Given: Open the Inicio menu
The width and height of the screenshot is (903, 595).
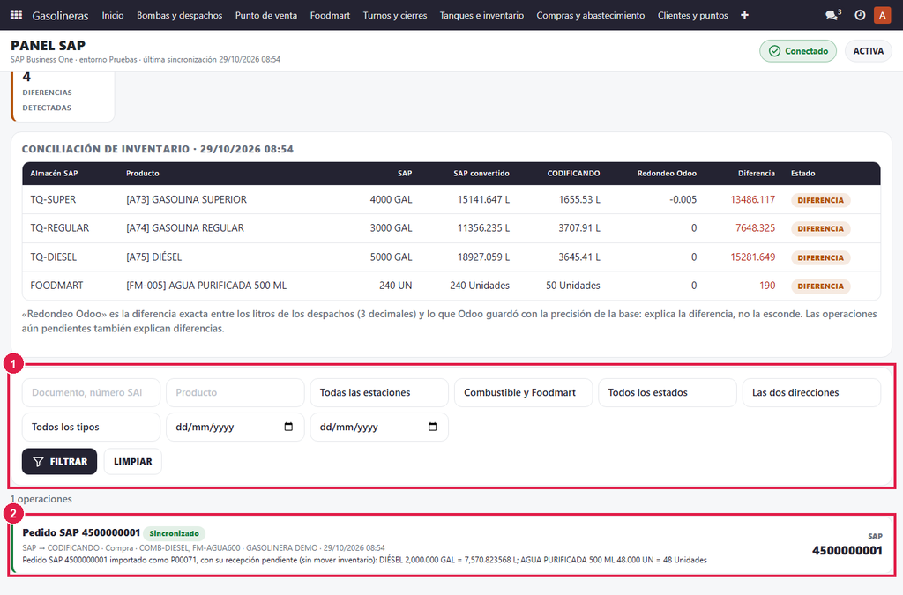Looking at the screenshot, I should click(113, 15).
